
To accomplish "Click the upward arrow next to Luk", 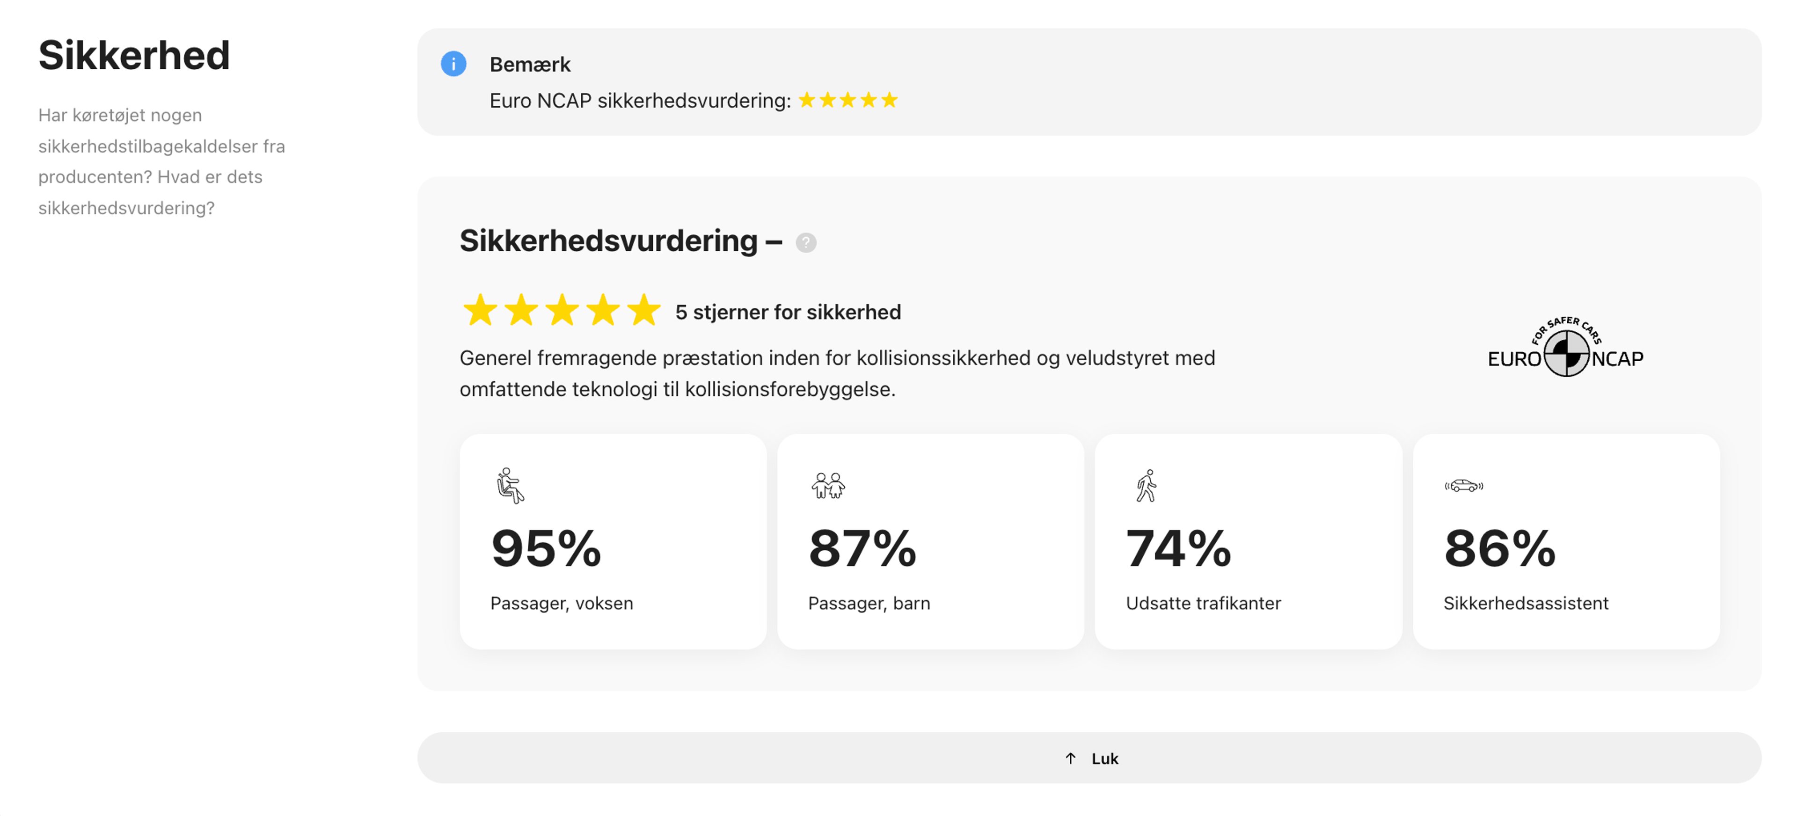I will [x=1071, y=758].
